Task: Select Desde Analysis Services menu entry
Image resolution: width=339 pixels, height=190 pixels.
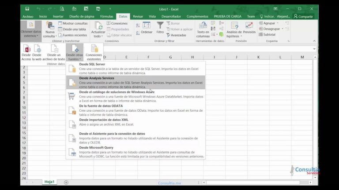Action: click(136, 82)
